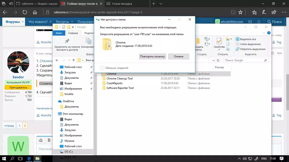Open Музыка in the navigation pane

coord(69,141)
